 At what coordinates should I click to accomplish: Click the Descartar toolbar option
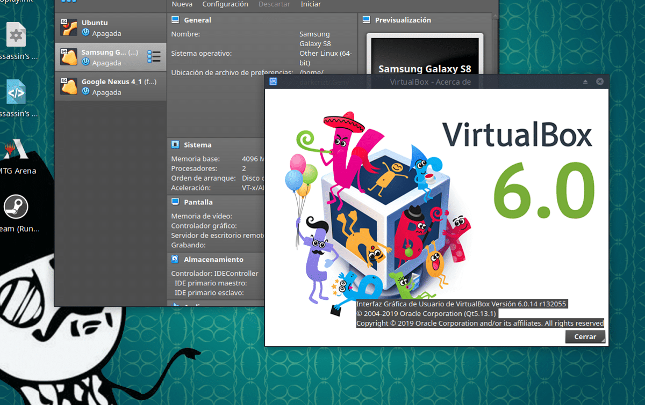tap(274, 4)
